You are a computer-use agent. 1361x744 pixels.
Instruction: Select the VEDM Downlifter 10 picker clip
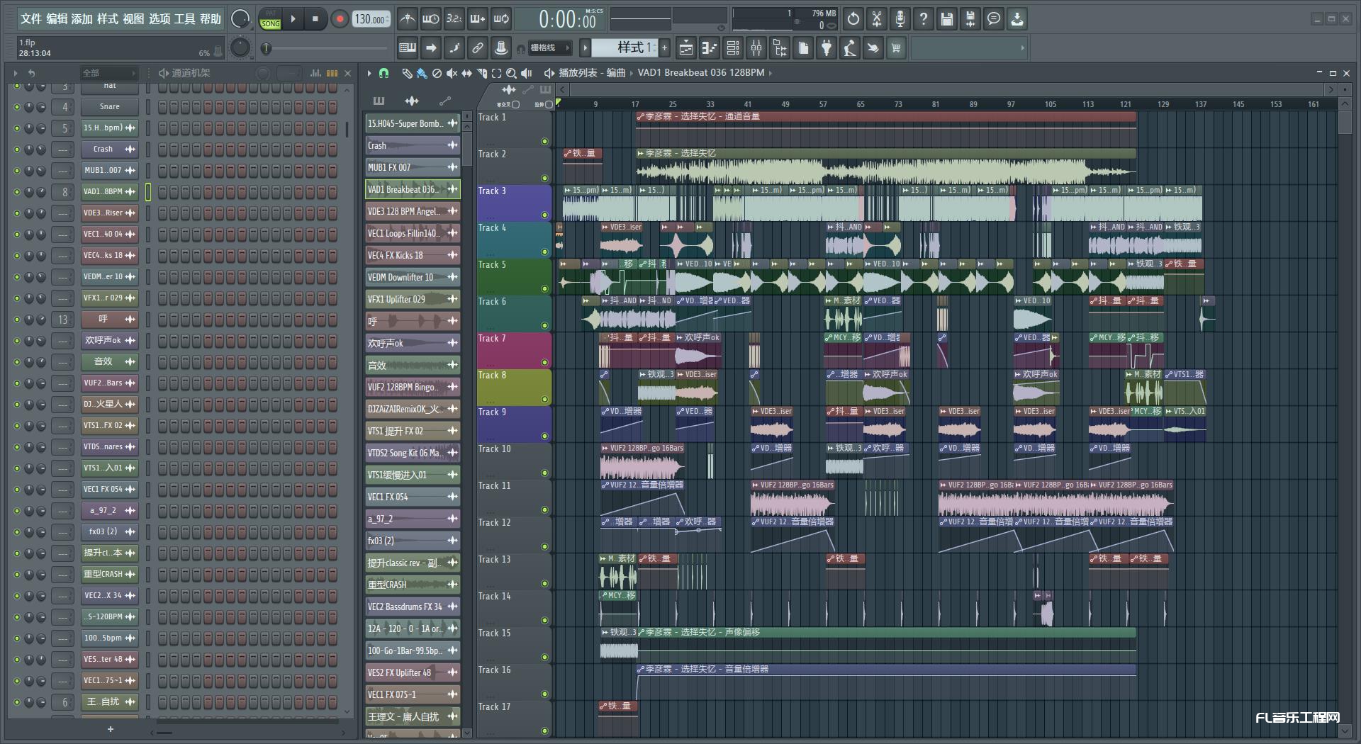(413, 277)
